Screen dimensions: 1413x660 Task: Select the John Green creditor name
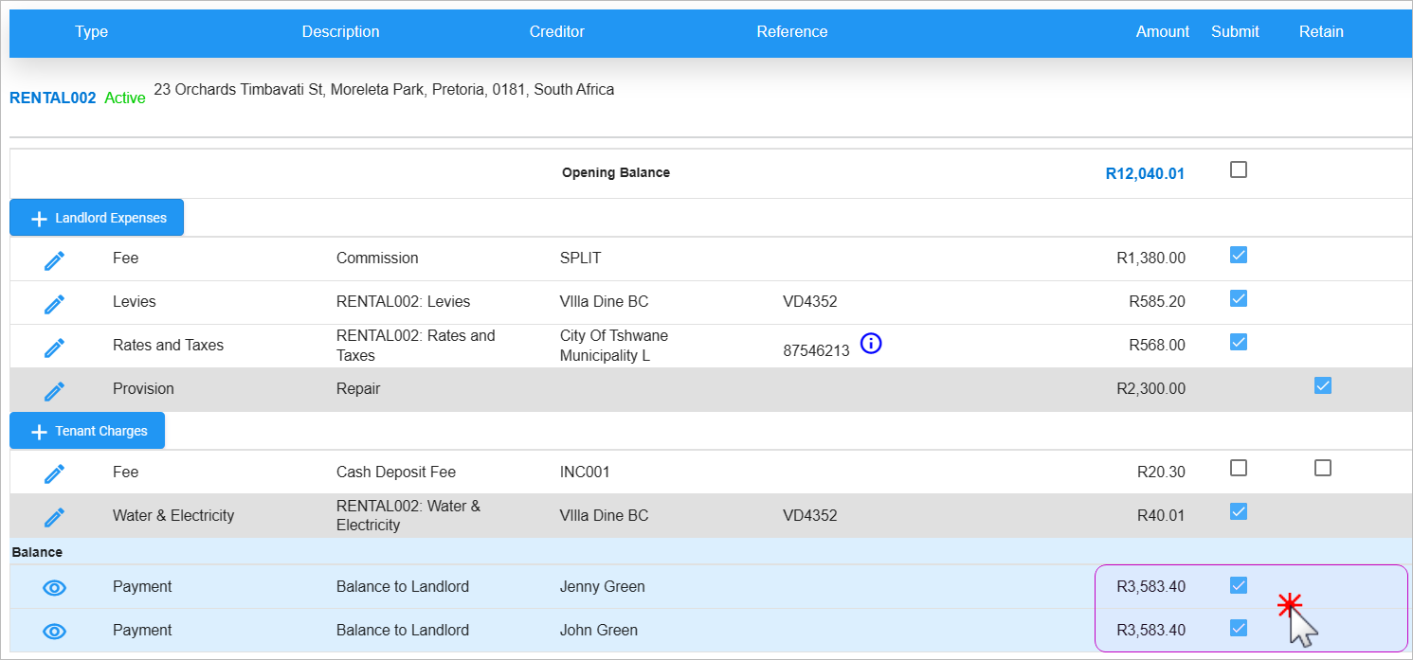click(599, 631)
